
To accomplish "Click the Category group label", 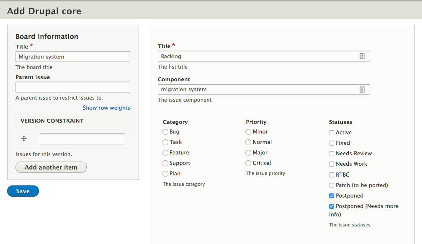I will [x=175, y=122].
